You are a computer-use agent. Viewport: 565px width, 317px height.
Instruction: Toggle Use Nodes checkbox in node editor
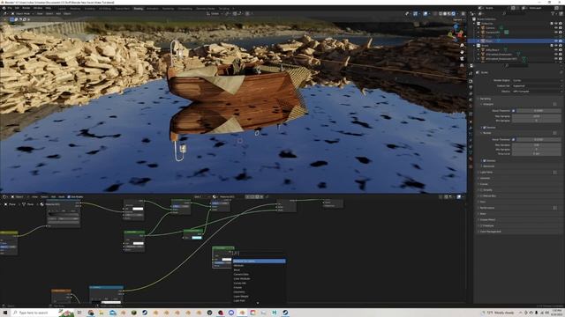point(69,197)
